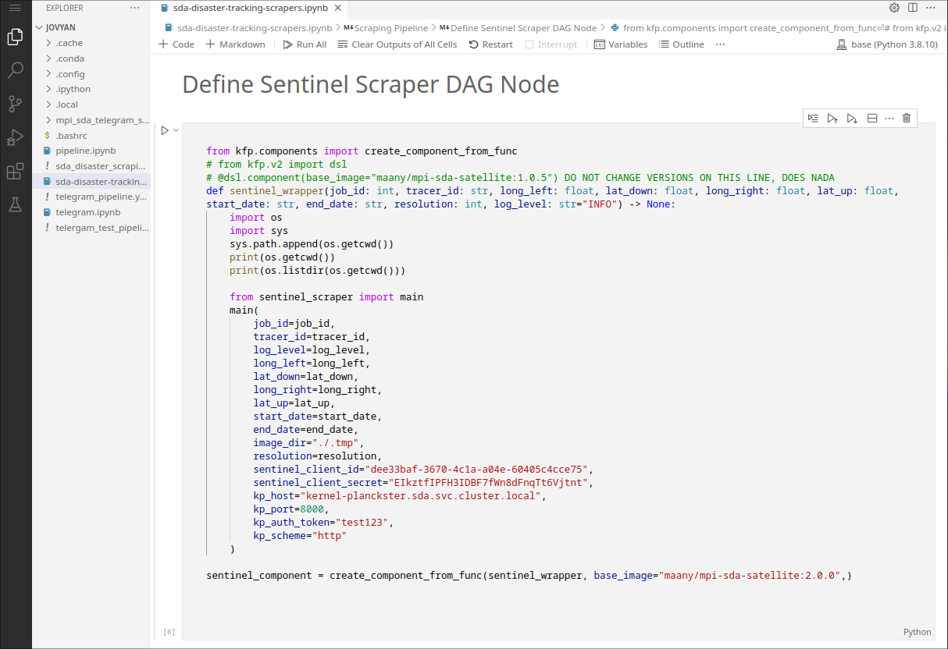This screenshot has height=649, width=948.
Task: Click Run All in notebook toolbar
Action: [x=304, y=44]
